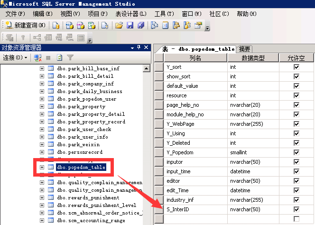Click the Open File folder icon
Screen dimensions: 315x225
pos(119,25)
